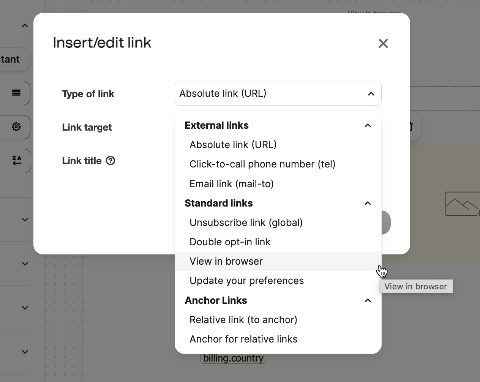
Task: Open the hamburger menu icon in sidebar
Action: pos(16,93)
